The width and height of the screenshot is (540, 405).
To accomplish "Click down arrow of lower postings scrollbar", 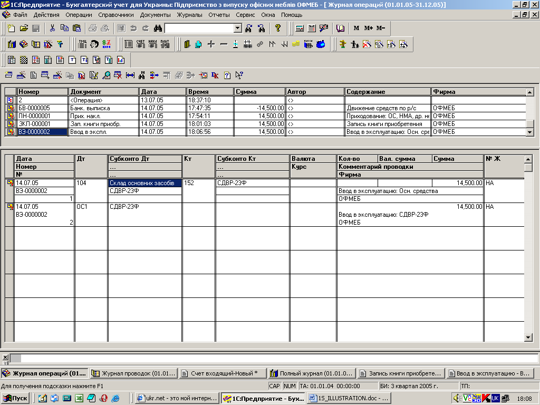I will tap(528, 337).
